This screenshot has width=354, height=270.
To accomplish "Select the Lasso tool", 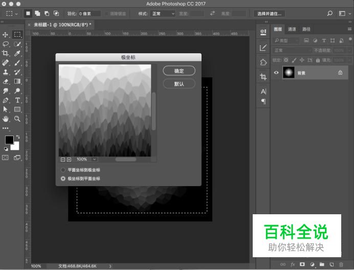I will [x=6, y=44].
